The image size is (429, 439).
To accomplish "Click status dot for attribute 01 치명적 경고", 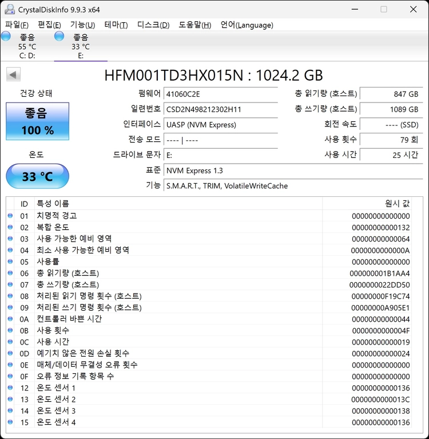I will tap(10, 216).
